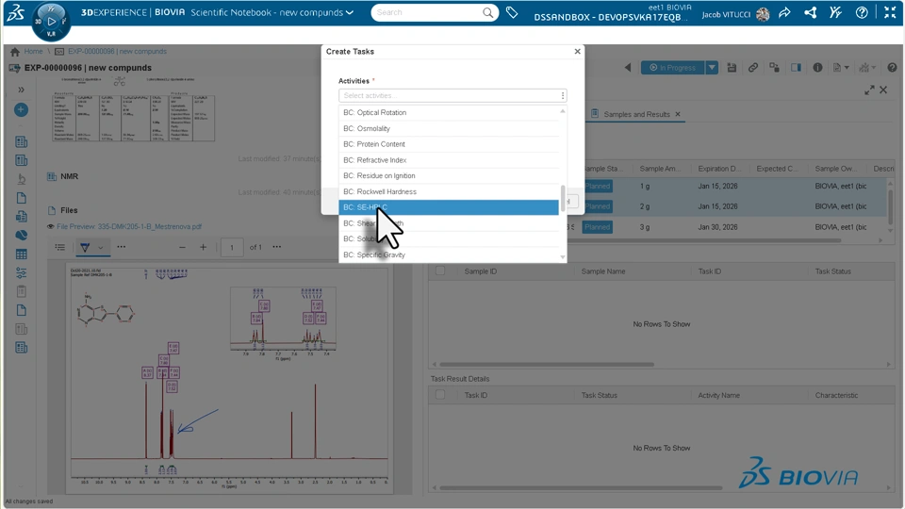905x509 pixels.
Task: Open In Progress status dropdown arrow
Action: [x=712, y=68]
